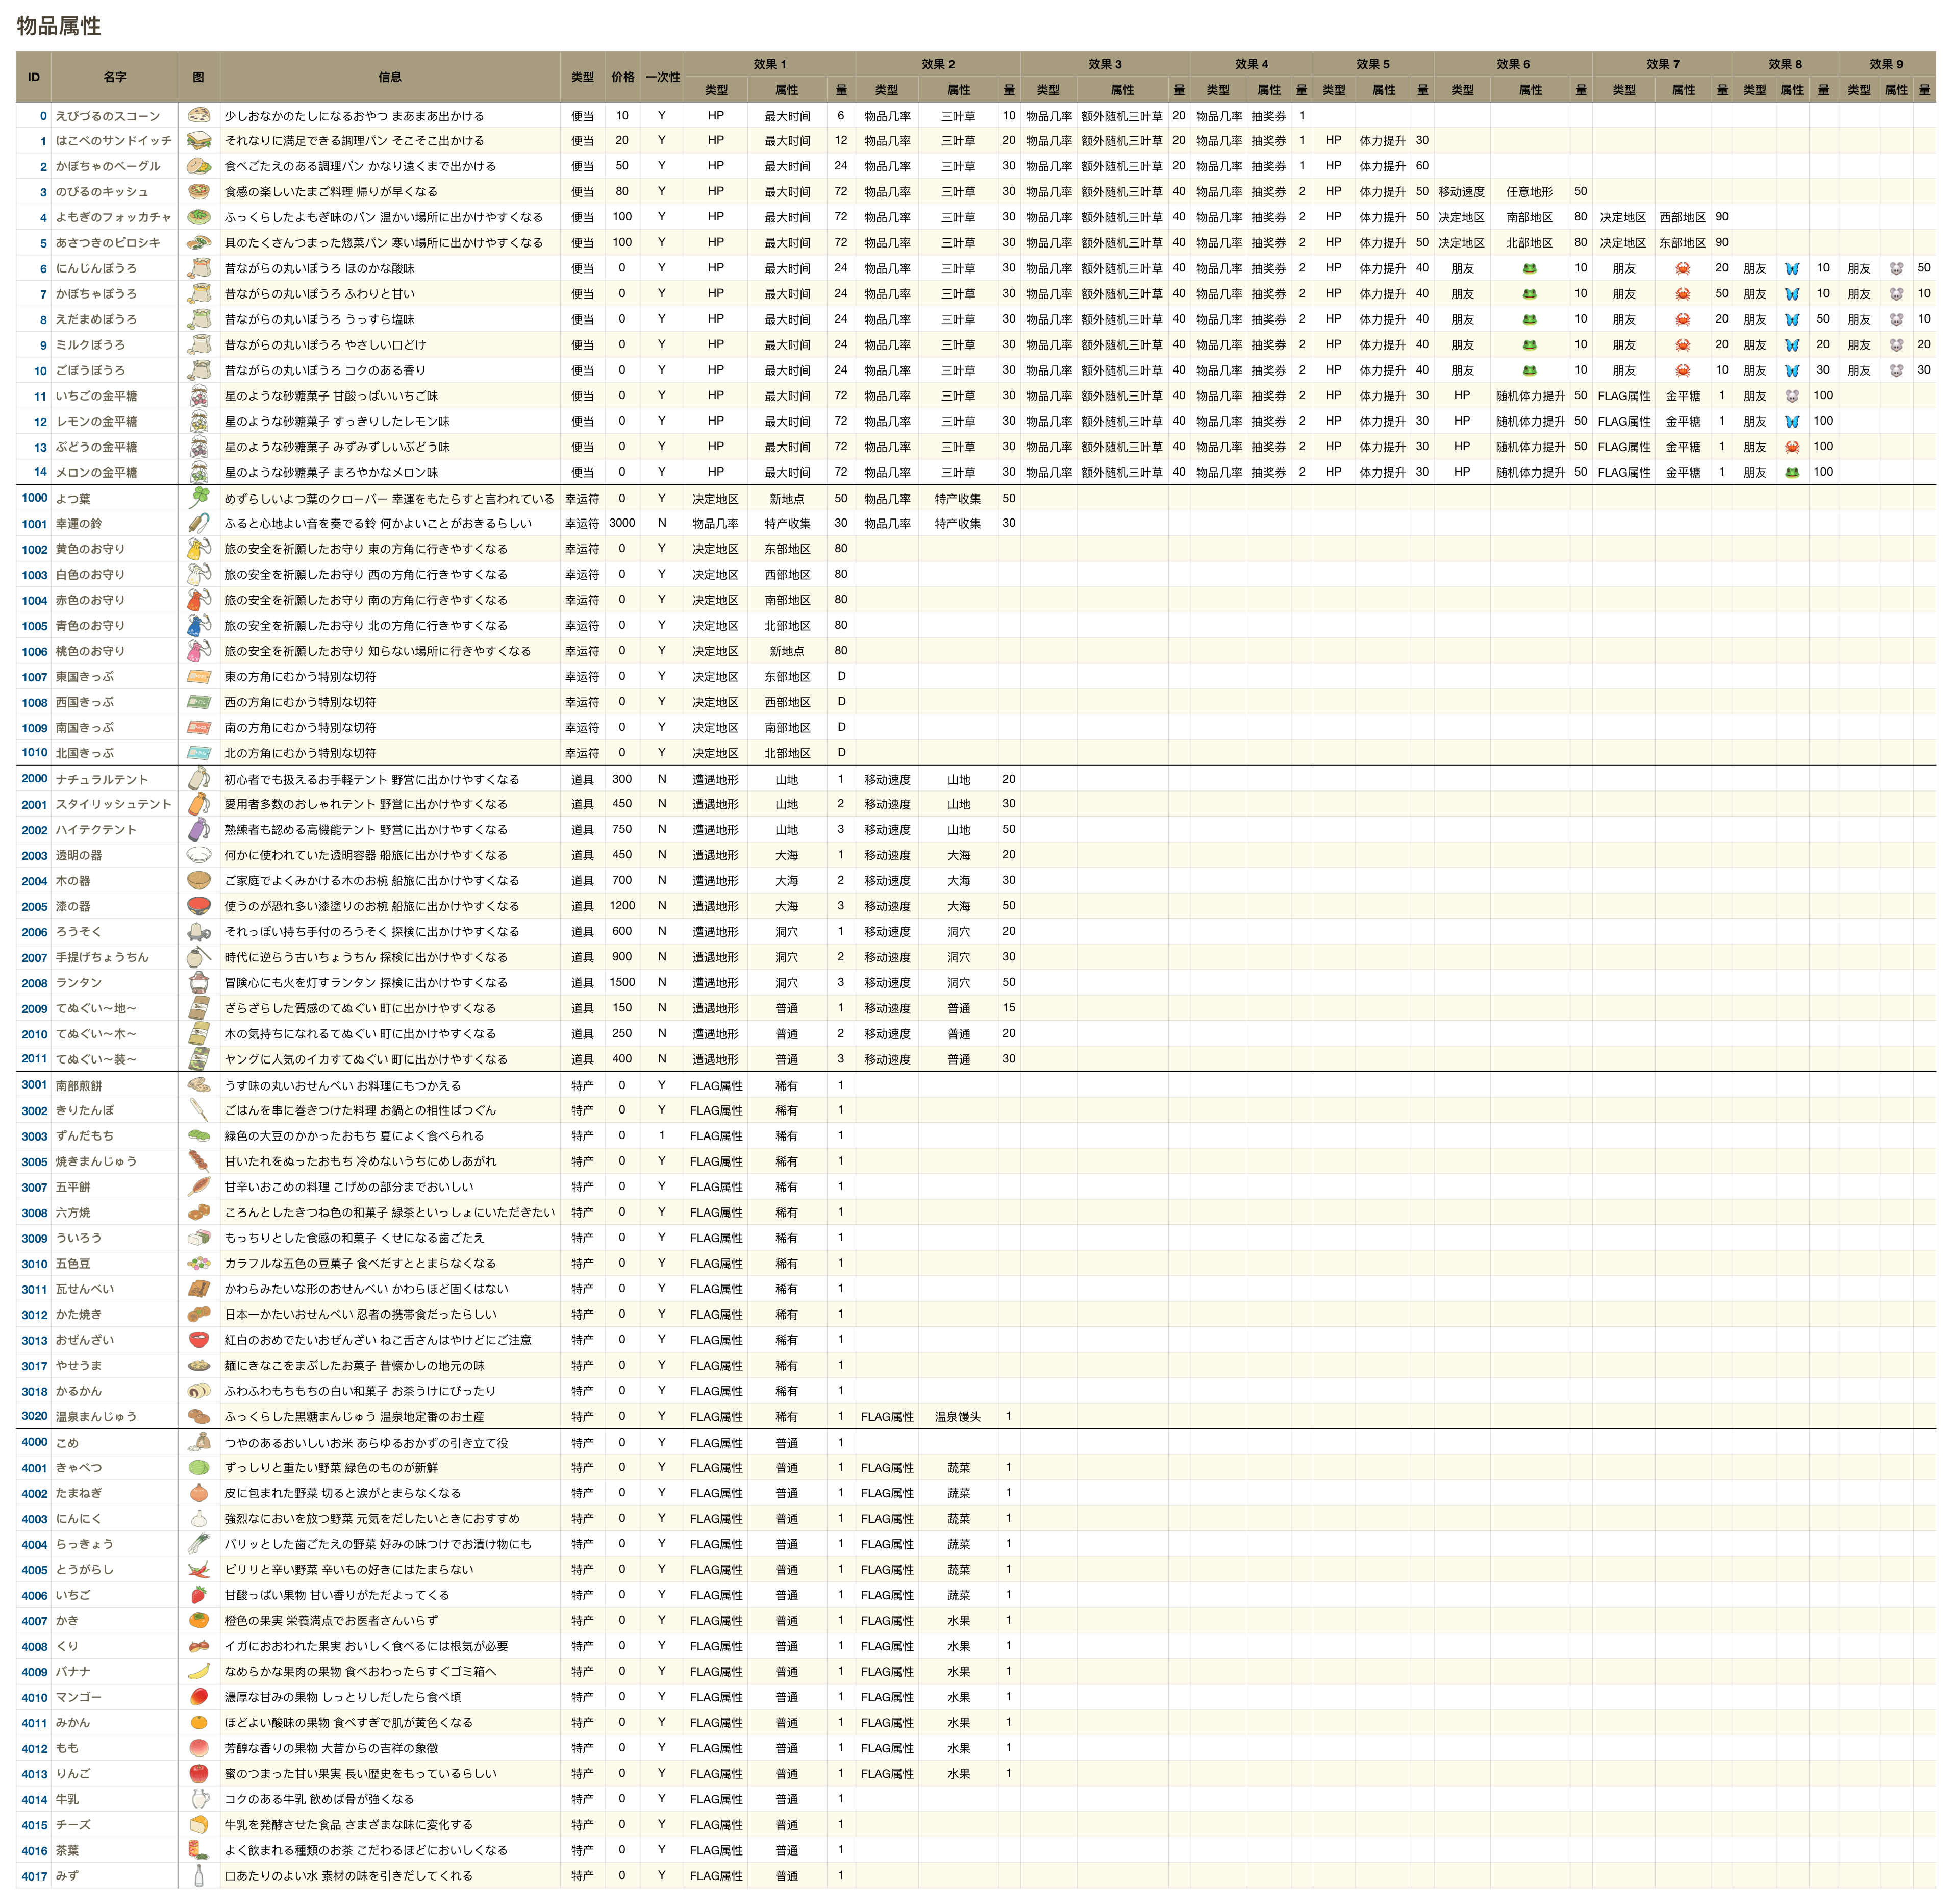1952x1904 pixels.
Task: Select the 青色のお守り blue charm icon
Action: 199,625
